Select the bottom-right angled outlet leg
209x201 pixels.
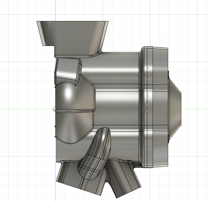[124, 181]
